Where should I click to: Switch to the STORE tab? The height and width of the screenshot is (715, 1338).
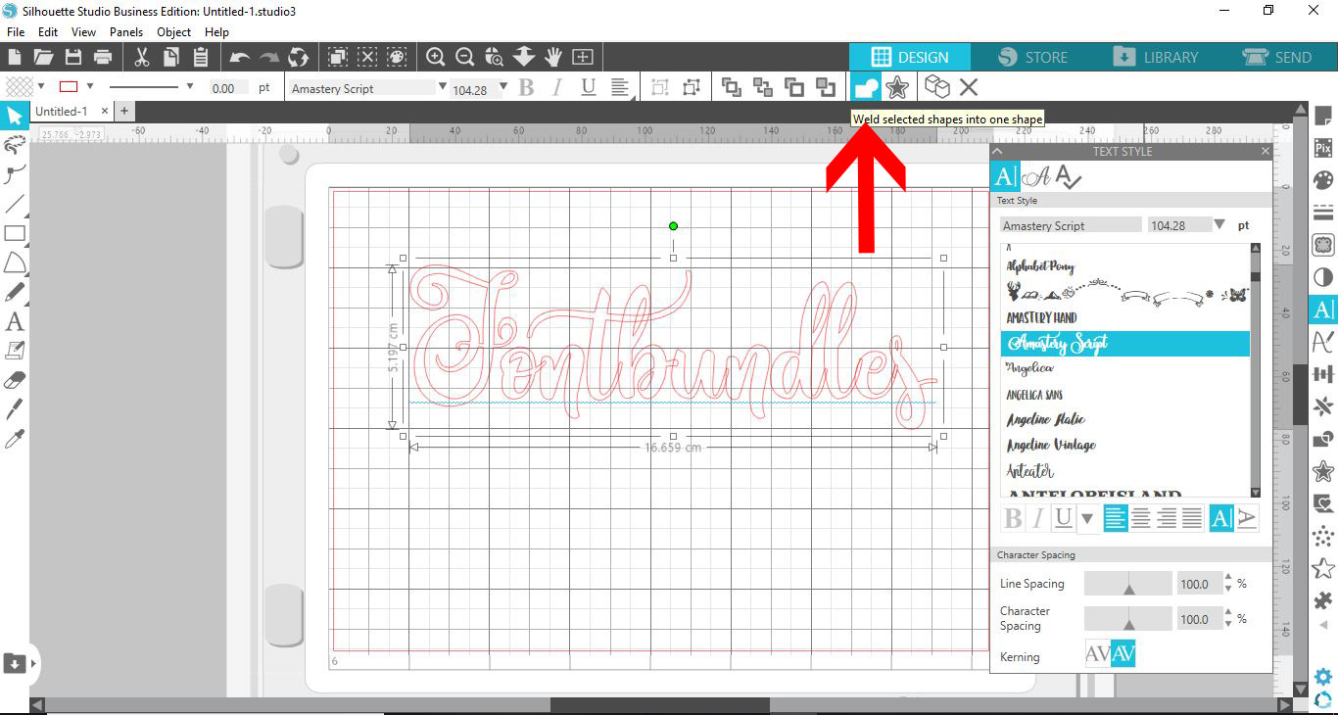tap(1033, 57)
